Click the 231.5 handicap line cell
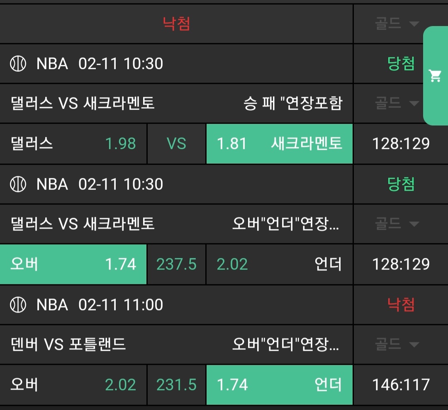 (x=176, y=385)
